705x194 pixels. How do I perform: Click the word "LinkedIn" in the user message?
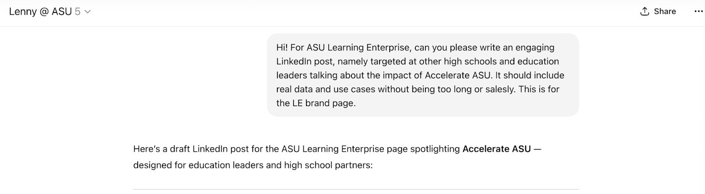click(294, 61)
